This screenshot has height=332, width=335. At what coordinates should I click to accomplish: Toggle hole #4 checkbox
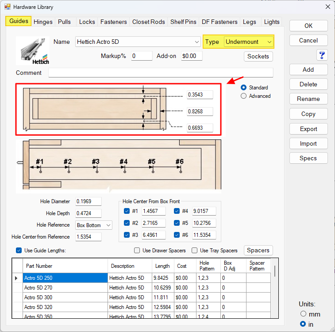click(x=177, y=211)
